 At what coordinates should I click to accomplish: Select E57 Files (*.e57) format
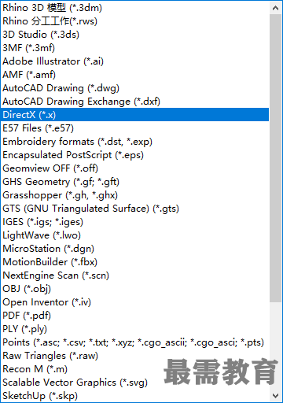134,128
